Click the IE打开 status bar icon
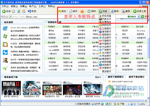The width and height of the screenshot is (150, 106). [x=92, y=104]
